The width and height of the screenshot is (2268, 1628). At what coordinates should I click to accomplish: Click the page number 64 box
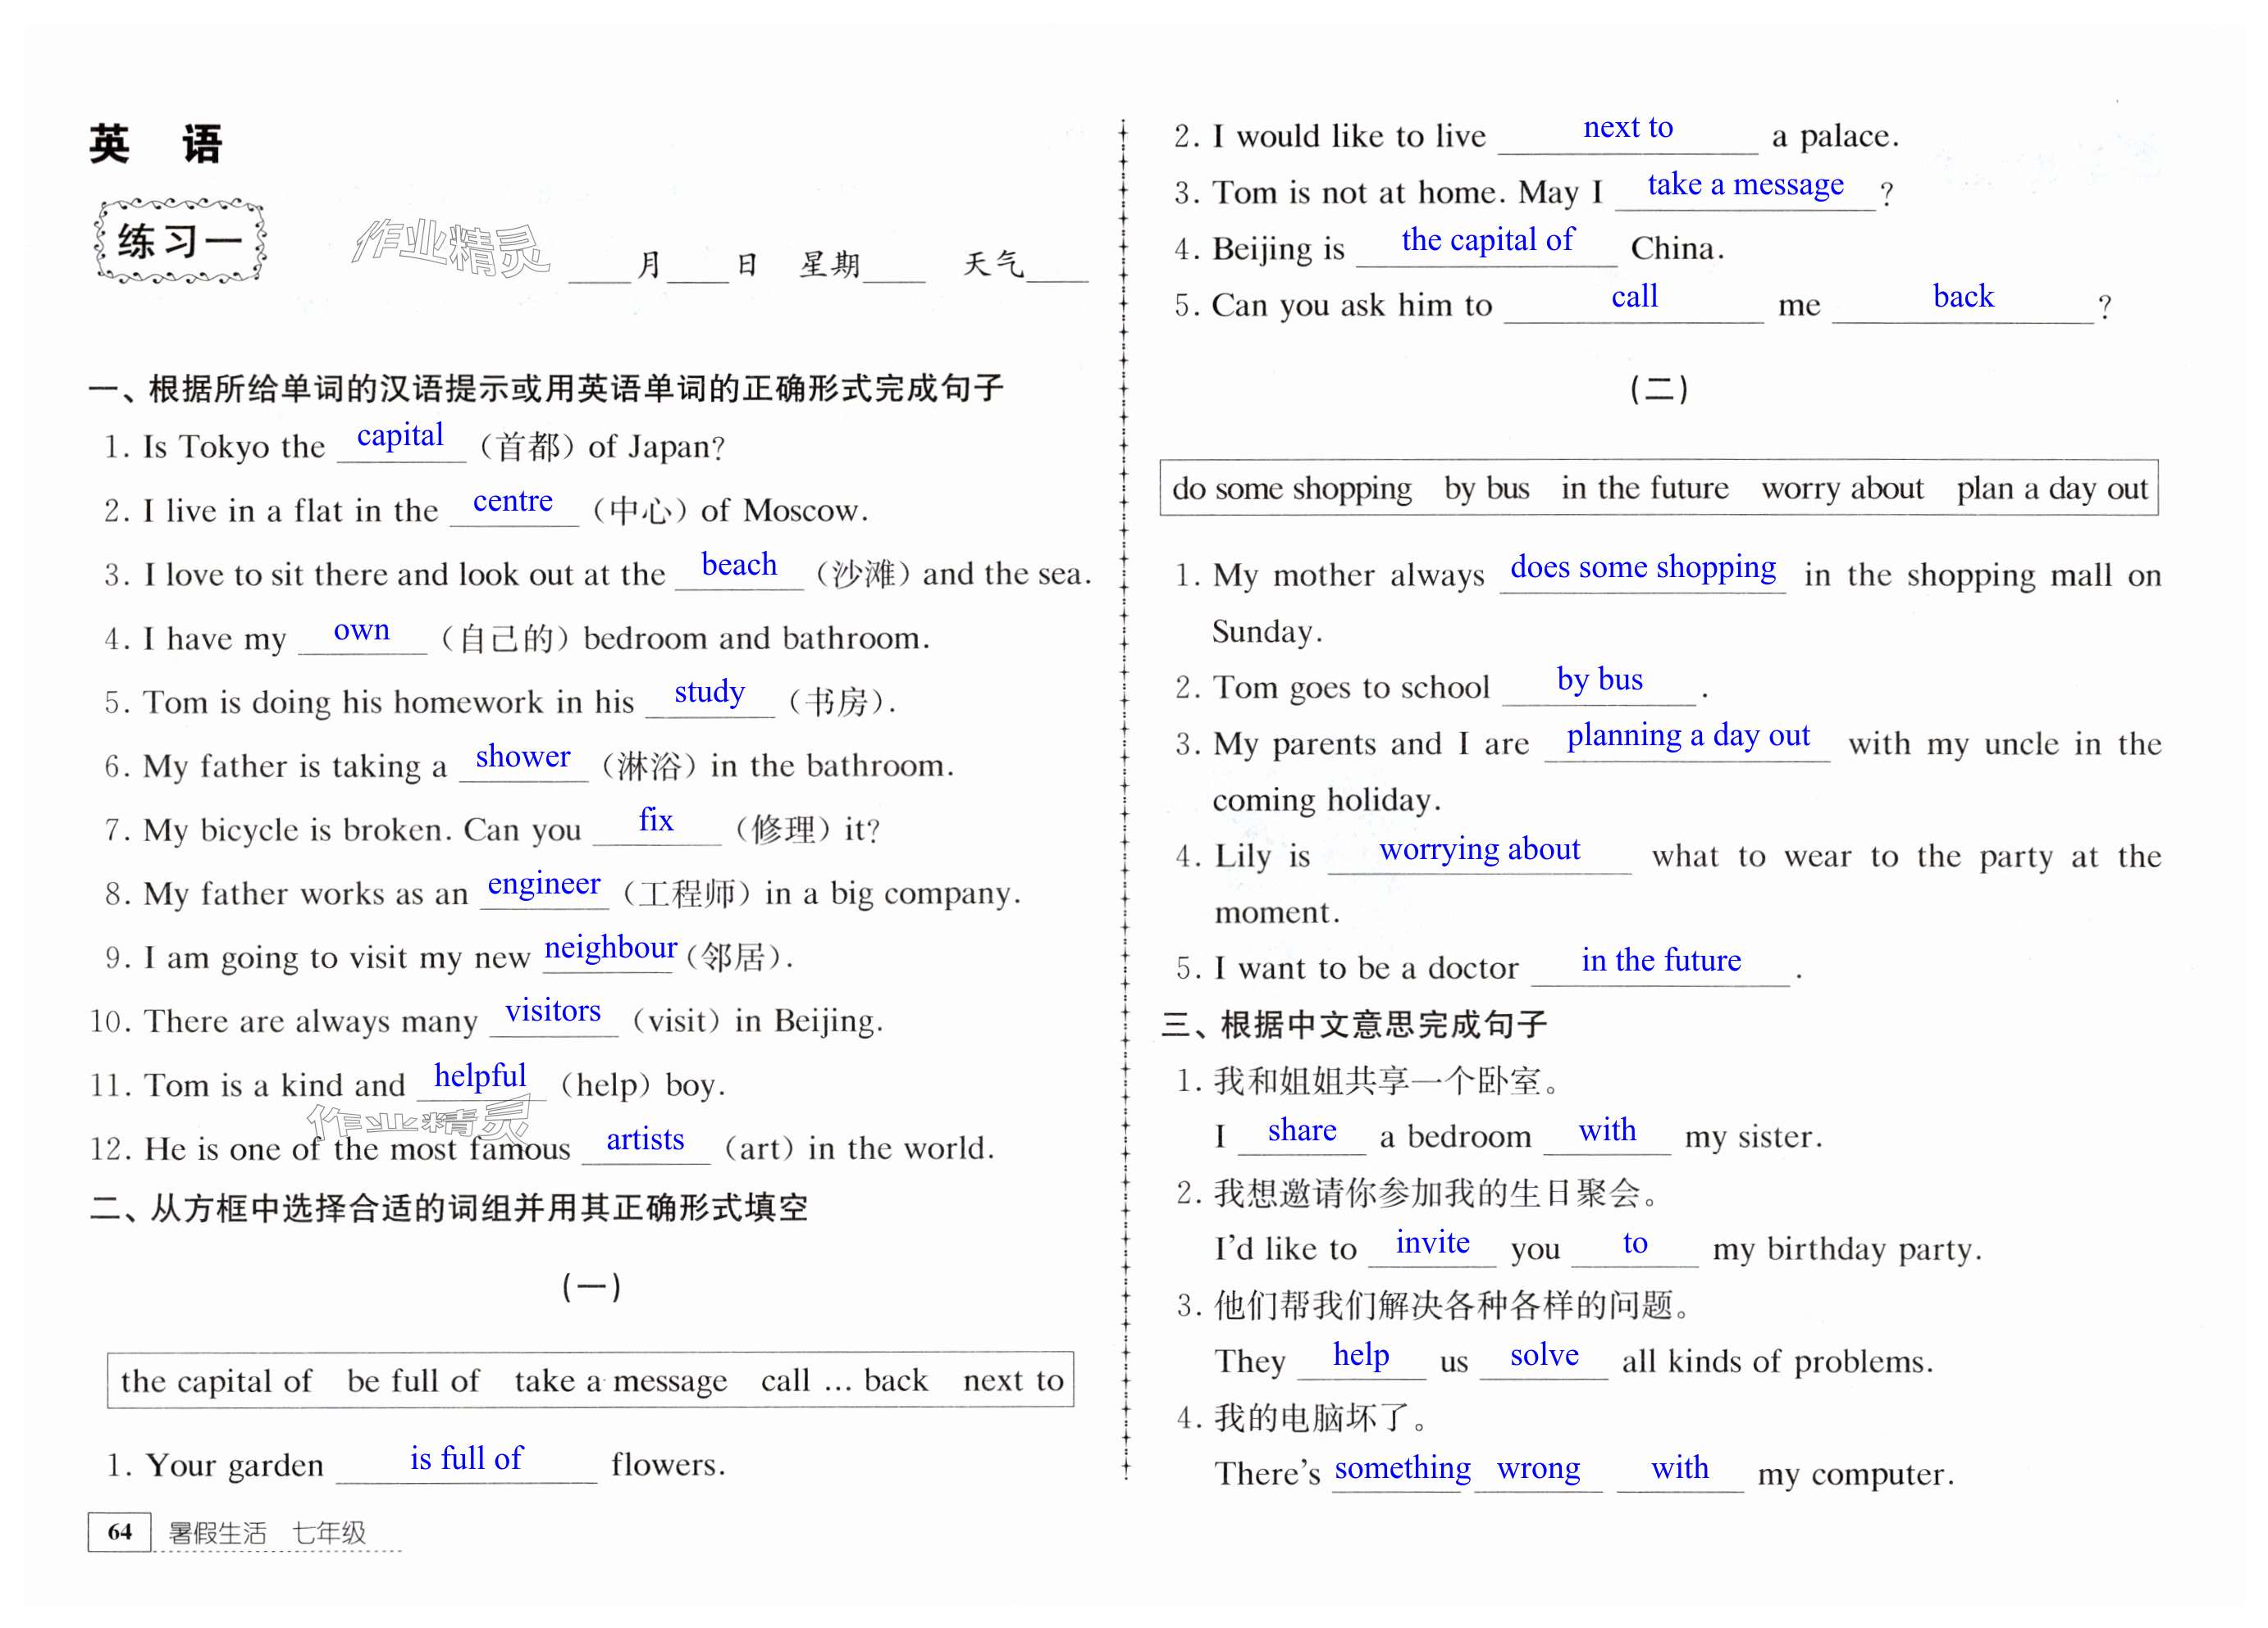119,1532
